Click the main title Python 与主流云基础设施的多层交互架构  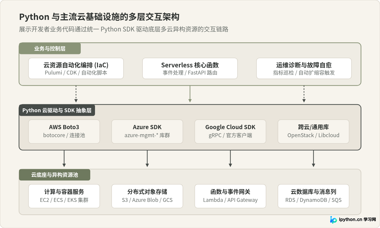99,17
